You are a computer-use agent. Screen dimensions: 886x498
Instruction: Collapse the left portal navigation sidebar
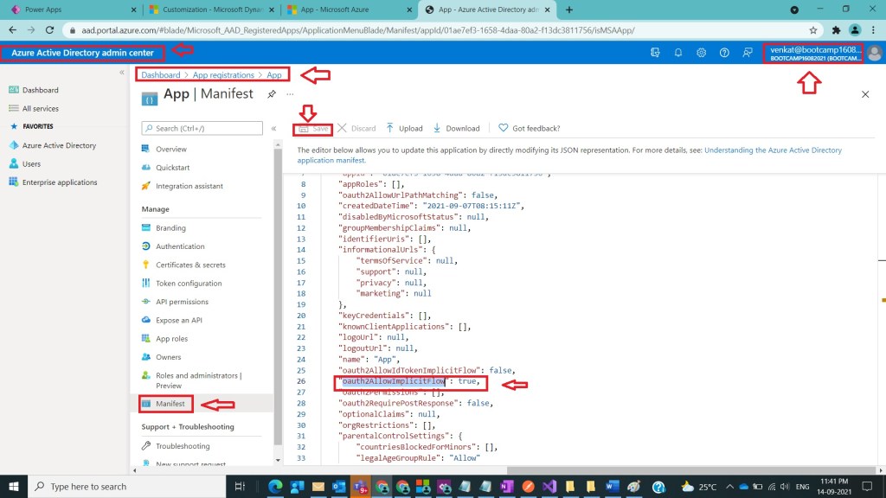tap(122, 73)
